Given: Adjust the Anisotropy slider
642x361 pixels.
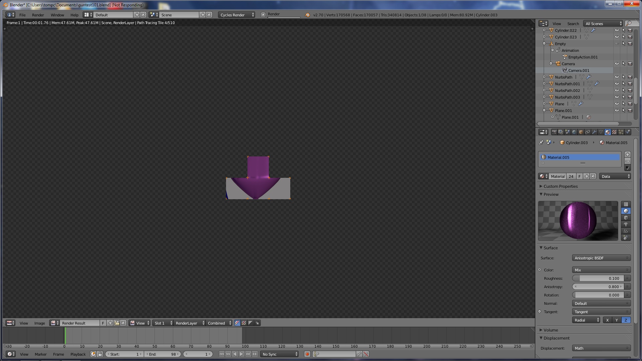Looking at the screenshot, I should (598, 286).
